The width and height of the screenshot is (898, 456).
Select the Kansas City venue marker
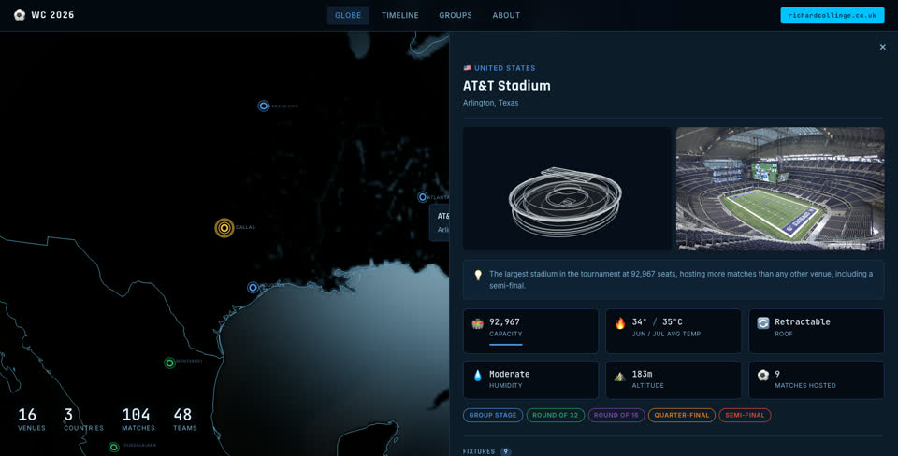[x=264, y=106]
